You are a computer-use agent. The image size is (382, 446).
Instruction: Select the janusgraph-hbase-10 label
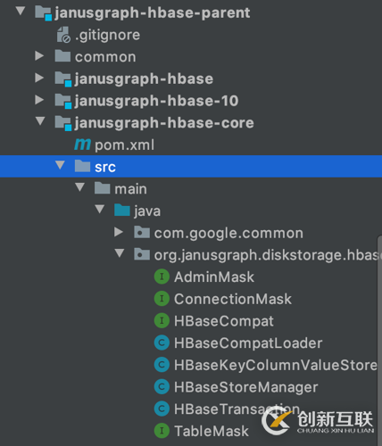tap(156, 101)
